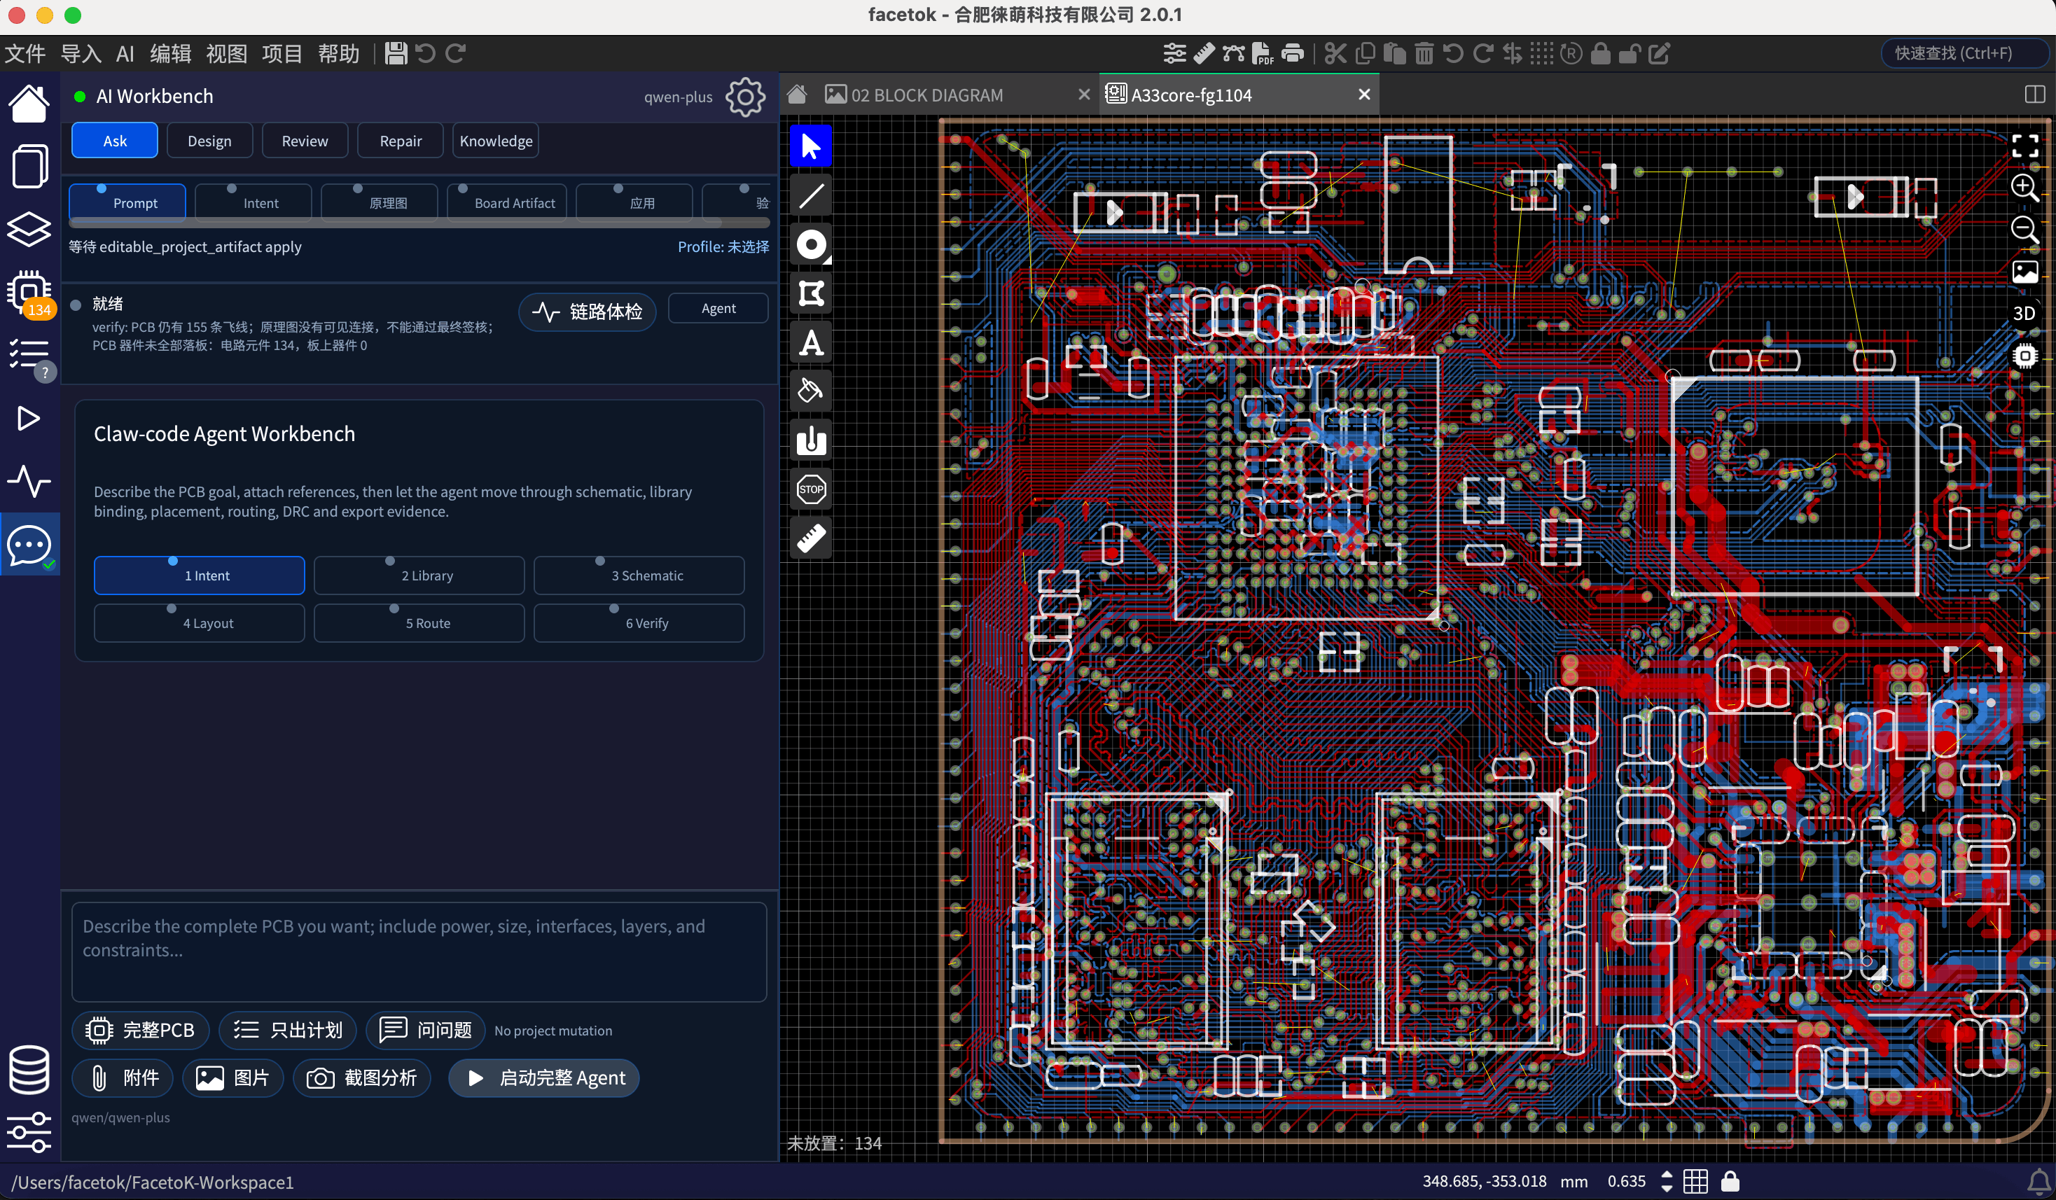Screen dimensions: 2056x1200
Task: Select the measure ruler tool in PCB toolbar
Action: pyautogui.click(x=811, y=538)
